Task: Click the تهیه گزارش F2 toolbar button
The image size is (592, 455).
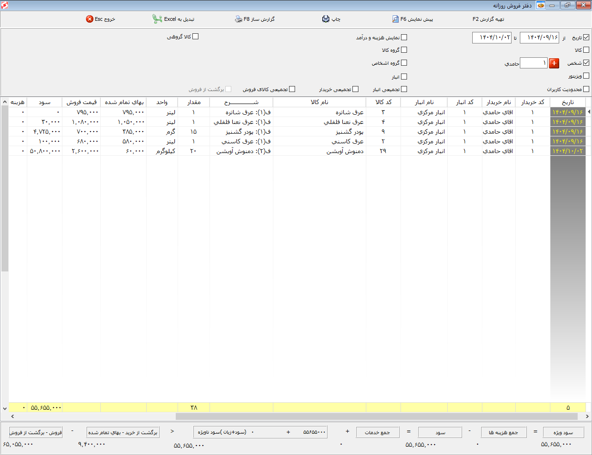Action: [x=488, y=19]
